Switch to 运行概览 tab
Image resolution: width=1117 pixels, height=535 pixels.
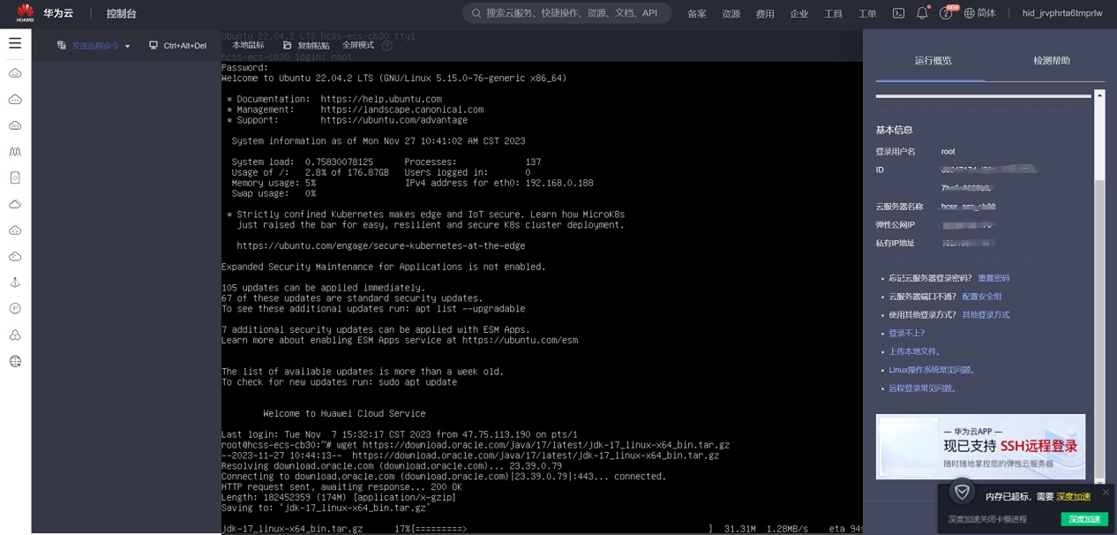click(933, 61)
